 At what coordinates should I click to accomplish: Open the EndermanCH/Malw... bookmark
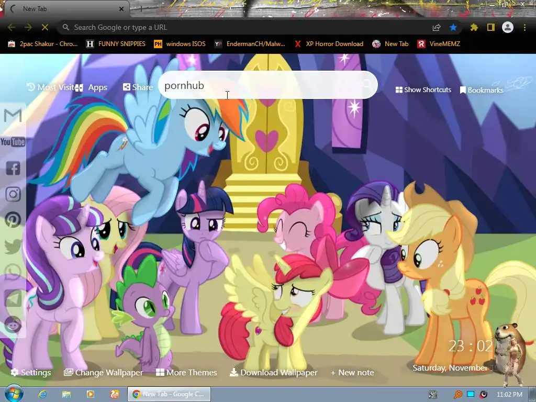pyautogui.click(x=250, y=44)
